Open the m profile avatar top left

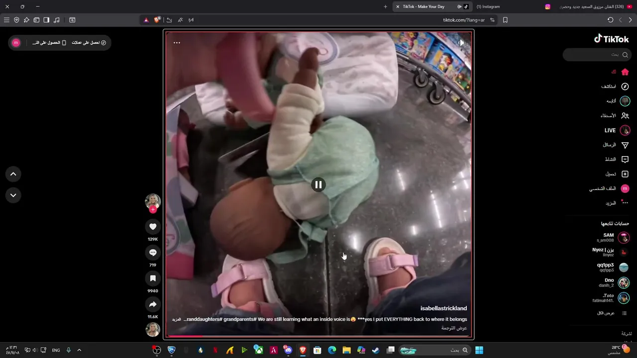(x=16, y=43)
